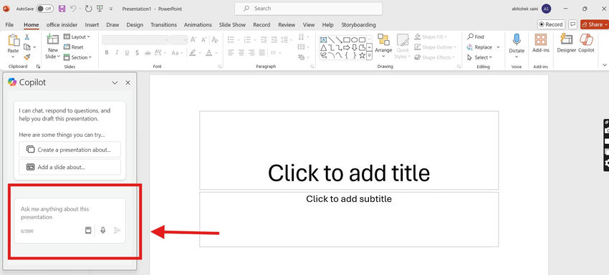Pick the Right Arrow shape
The height and width of the screenshot is (275, 609).
(347, 47)
